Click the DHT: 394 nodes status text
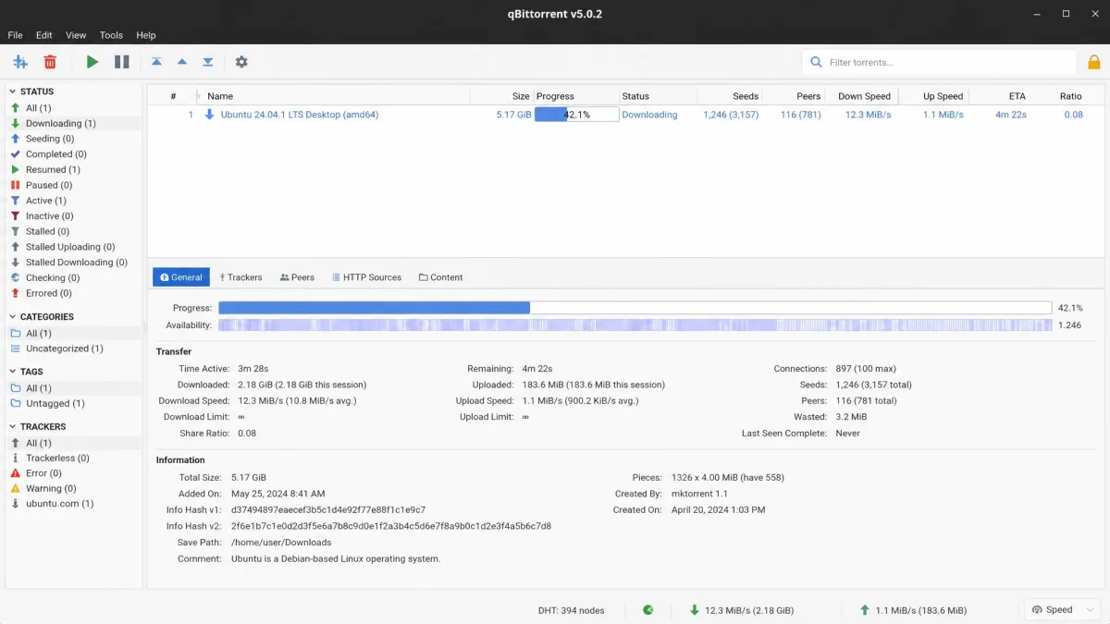 (571, 610)
